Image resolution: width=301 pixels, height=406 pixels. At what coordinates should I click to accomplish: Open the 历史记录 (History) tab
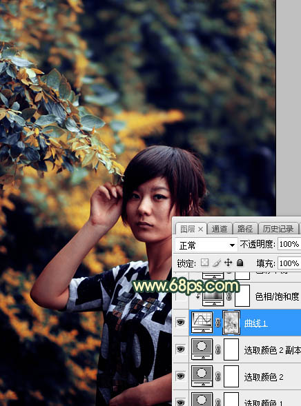click(x=278, y=229)
